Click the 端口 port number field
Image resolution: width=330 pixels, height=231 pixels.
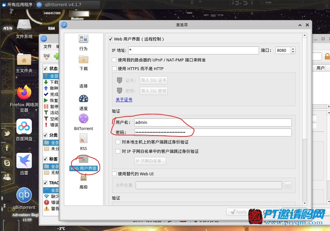click(283, 50)
